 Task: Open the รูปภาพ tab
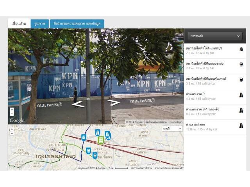tap(40, 24)
